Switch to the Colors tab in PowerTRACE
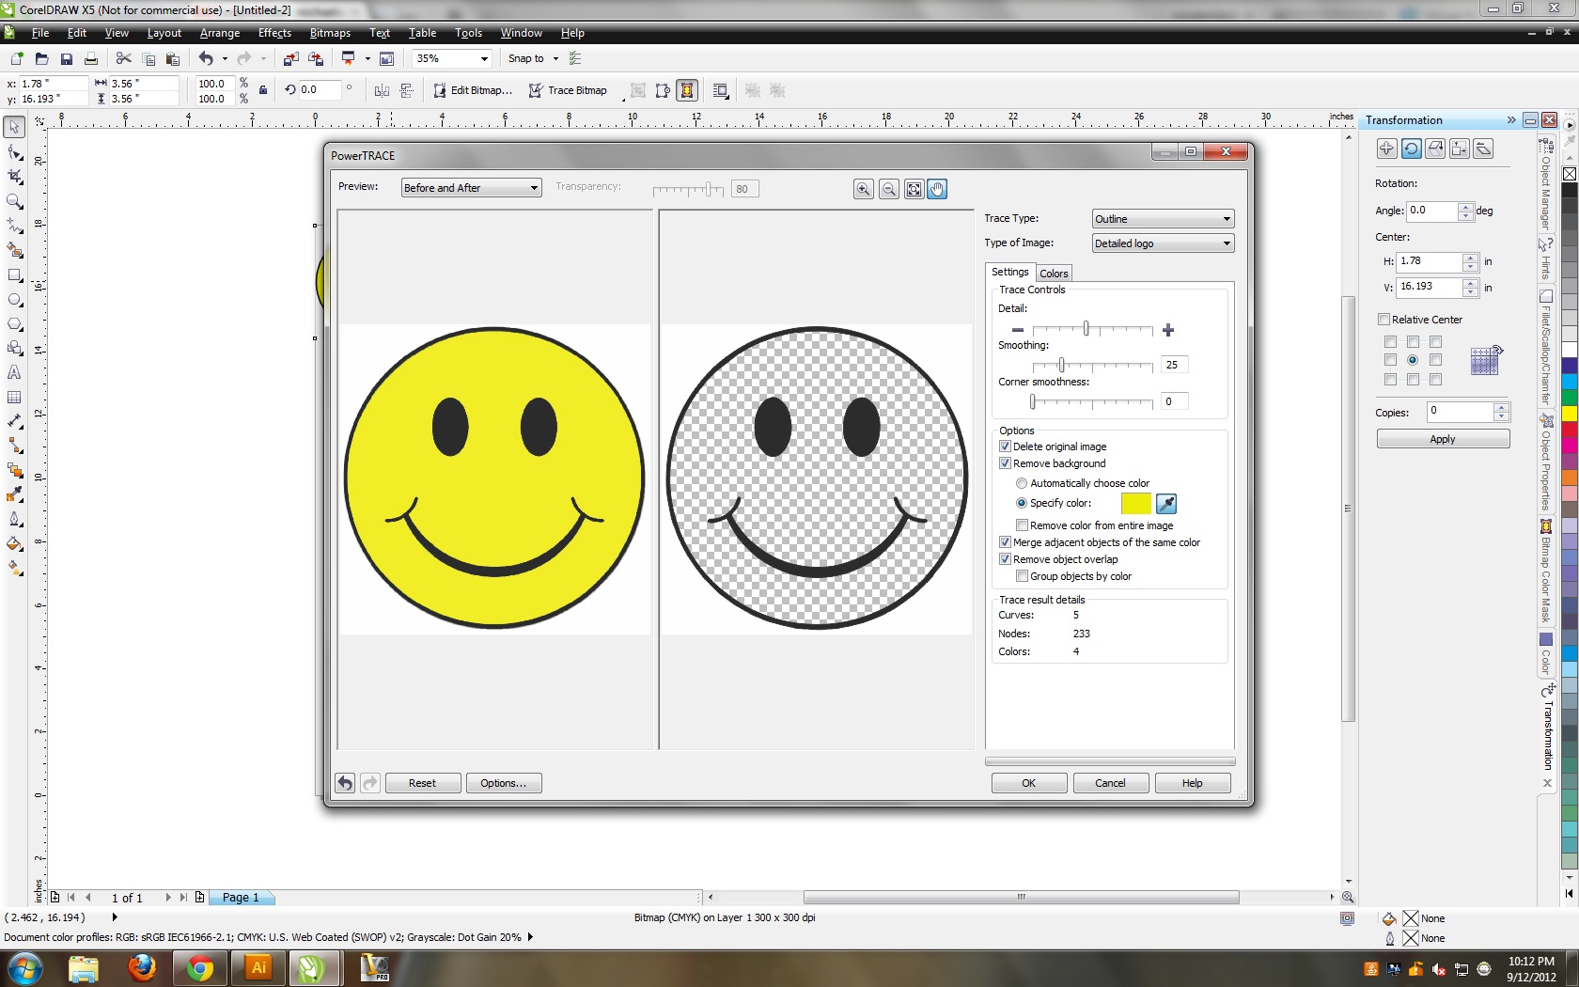The height and width of the screenshot is (987, 1579). click(1054, 274)
